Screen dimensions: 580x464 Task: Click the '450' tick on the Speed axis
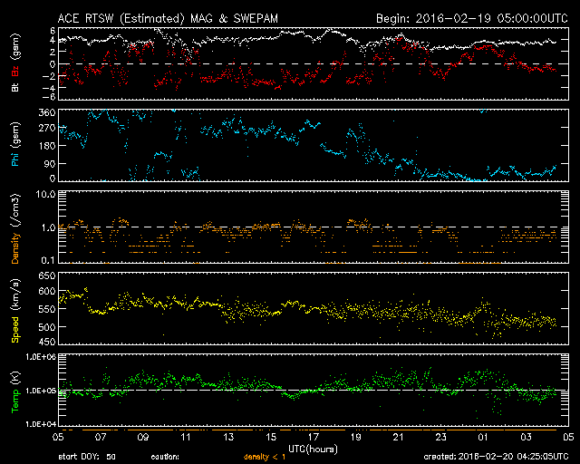pos(47,342)
